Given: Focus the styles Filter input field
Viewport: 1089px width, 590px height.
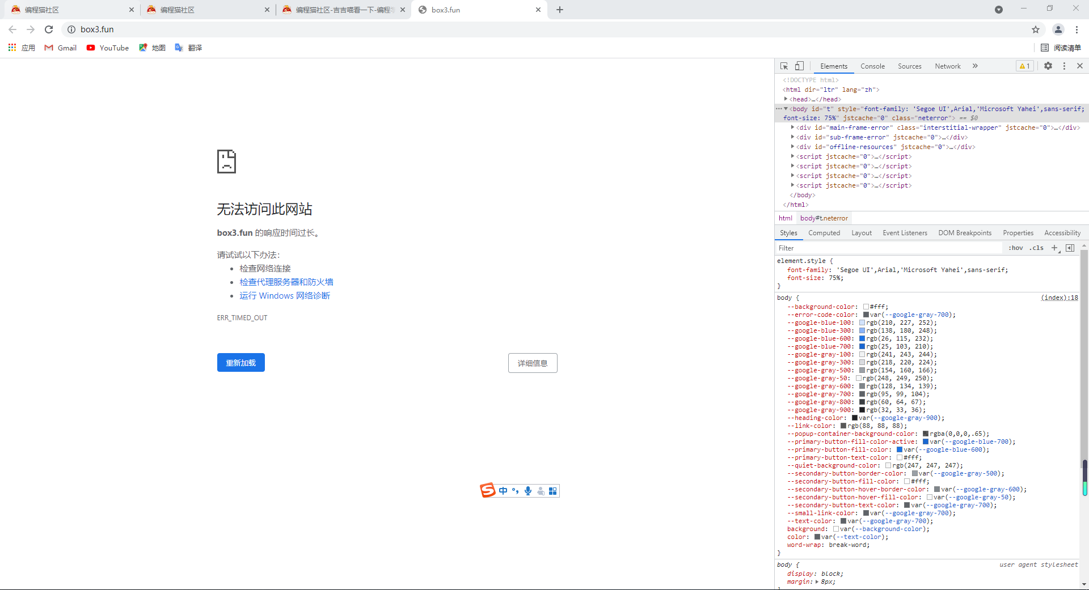Looking at the screenshot, I should (x=889, y=248).
